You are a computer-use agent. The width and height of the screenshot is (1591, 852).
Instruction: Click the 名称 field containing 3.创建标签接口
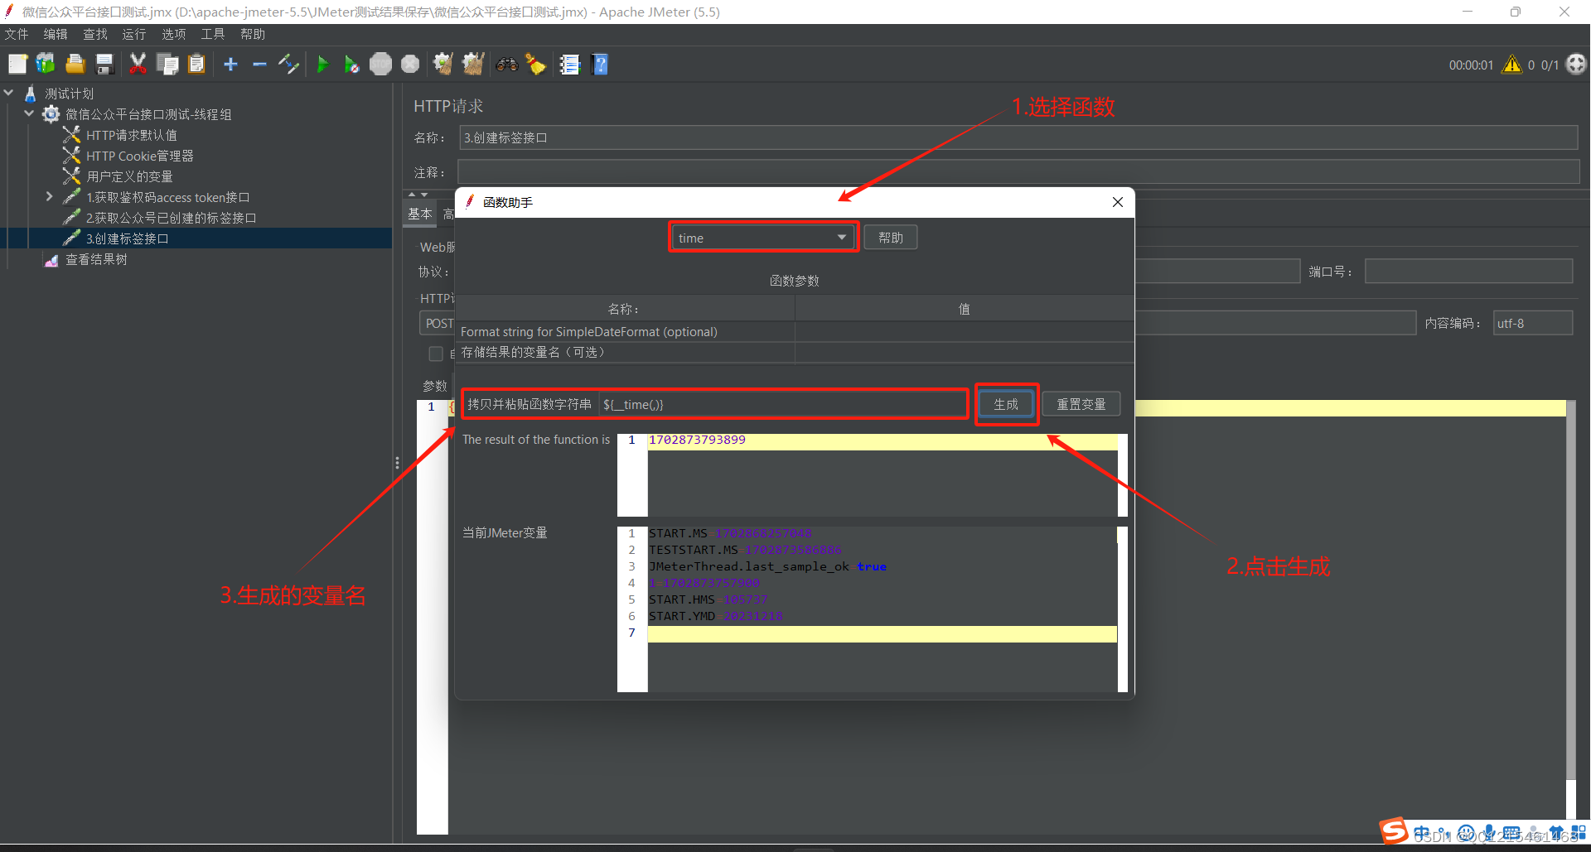click(1018, 138)
